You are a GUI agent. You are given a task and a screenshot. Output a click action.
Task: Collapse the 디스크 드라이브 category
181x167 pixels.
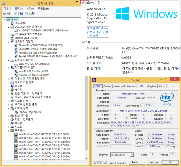(x=9, y=60)
